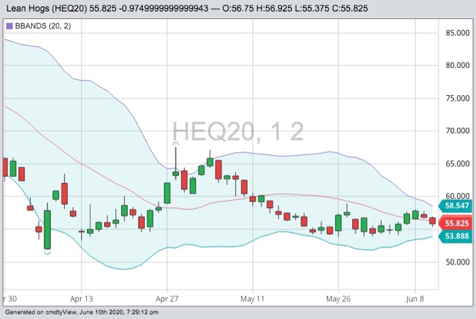Click the C:55.825 close value in header
The image size is (476, 319).
point(350,8)
